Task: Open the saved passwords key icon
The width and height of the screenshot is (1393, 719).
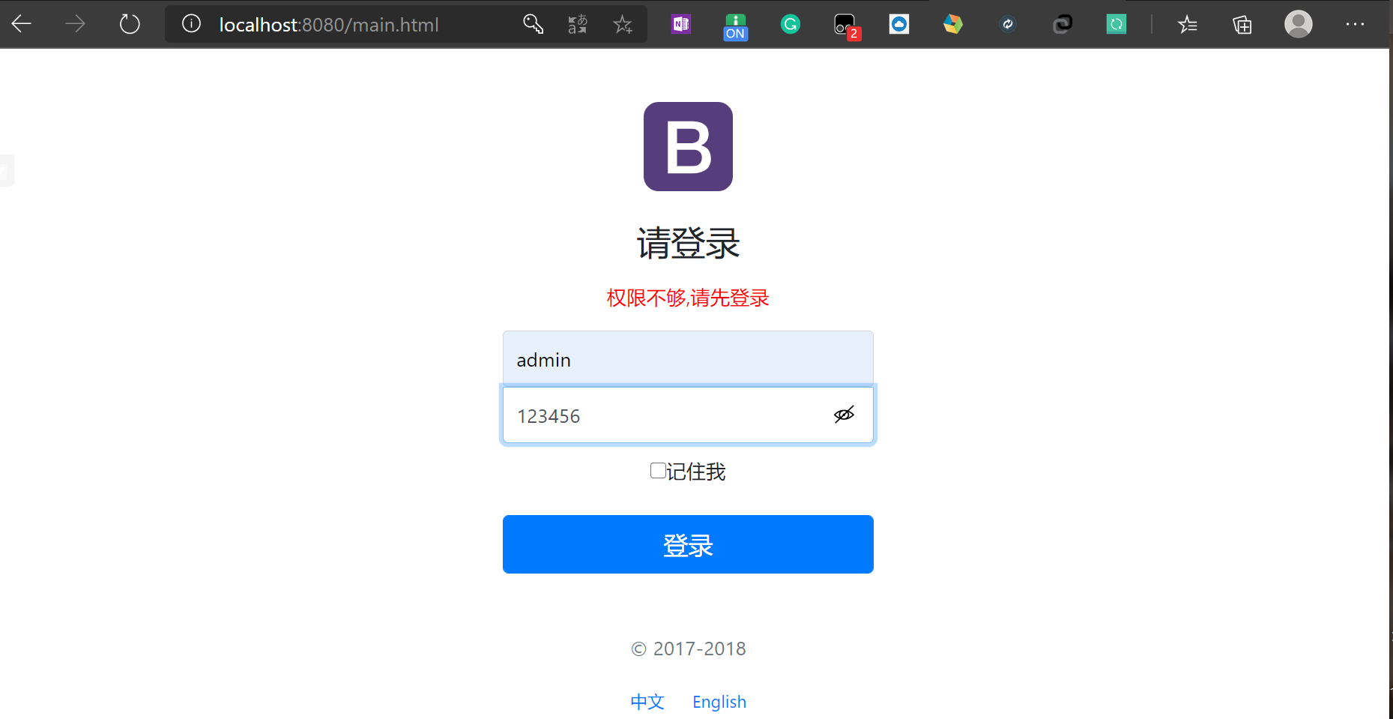Action: tap(533, 24)
